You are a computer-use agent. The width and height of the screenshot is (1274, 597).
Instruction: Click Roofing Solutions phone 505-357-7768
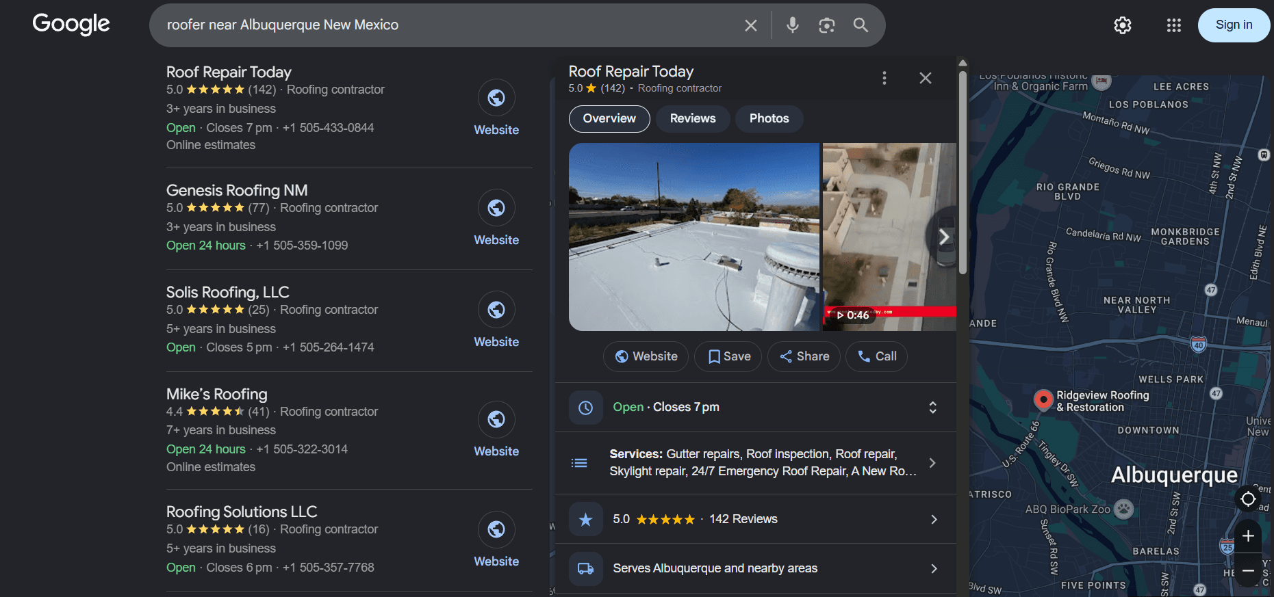coord(329,568)
